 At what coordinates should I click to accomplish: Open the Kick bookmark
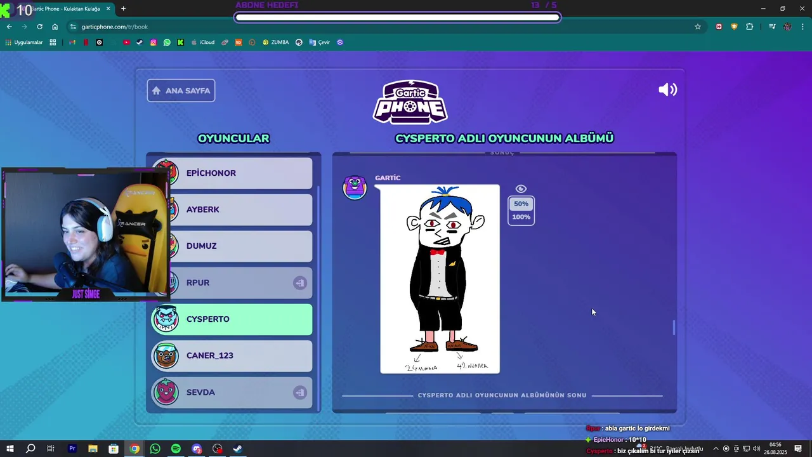click(x=181, y=43)
